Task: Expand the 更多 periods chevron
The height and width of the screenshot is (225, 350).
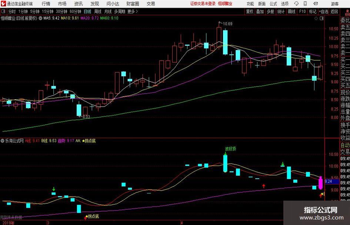Action: click(133, 11)
